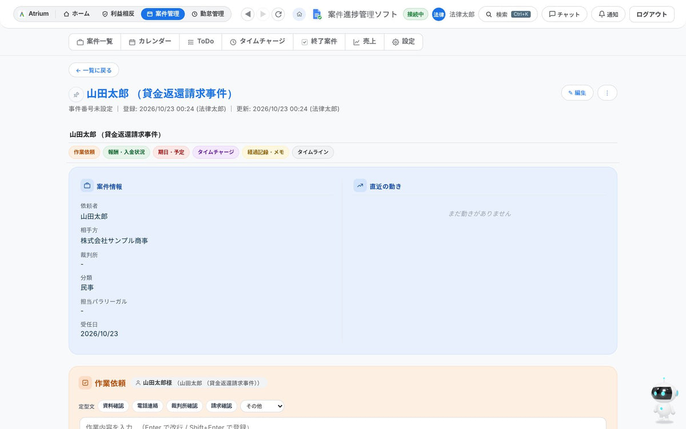Screen dimensions: 686x429
Task: Click the home icon in the top bar
Action: point(299,14)
